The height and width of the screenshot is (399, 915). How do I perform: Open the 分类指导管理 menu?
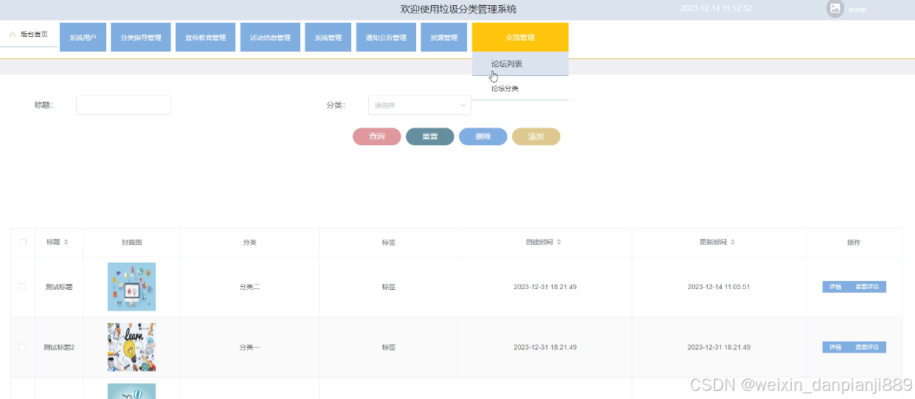pyautogui.click(x=141, y=38)
